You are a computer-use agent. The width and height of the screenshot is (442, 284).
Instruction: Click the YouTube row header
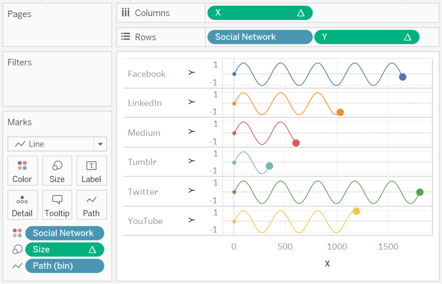[x=145, y=221]
